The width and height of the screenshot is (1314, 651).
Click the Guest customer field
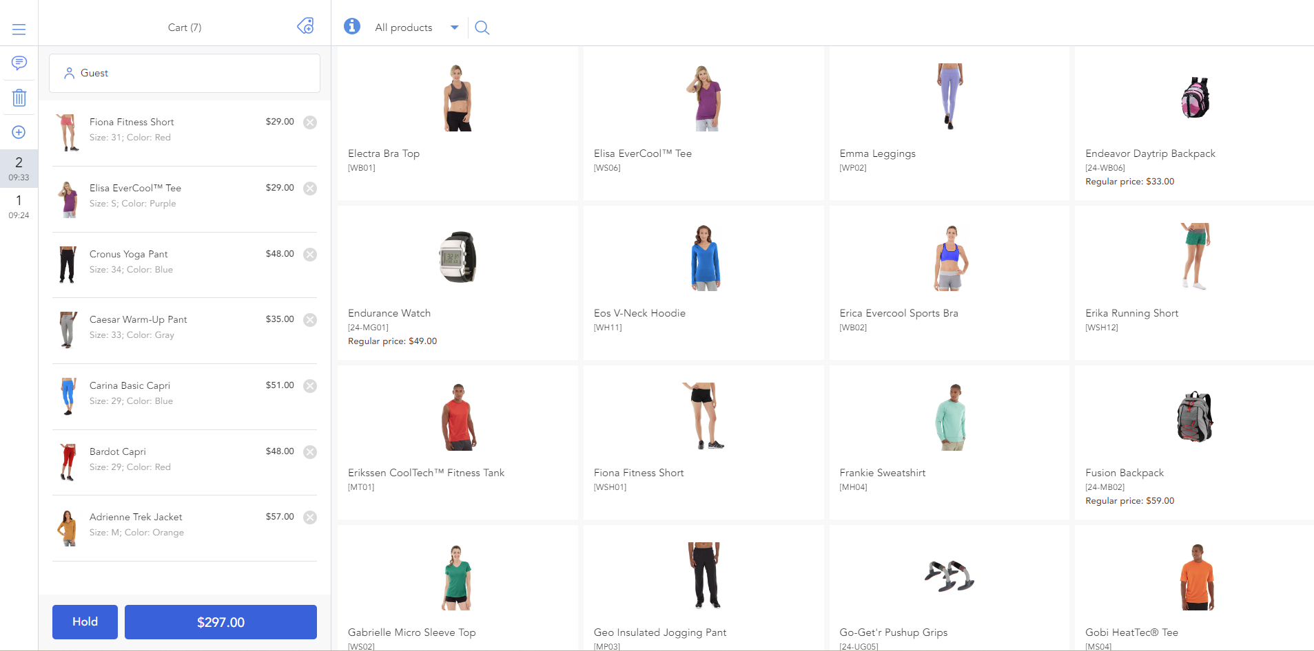[x=184, y=73]
